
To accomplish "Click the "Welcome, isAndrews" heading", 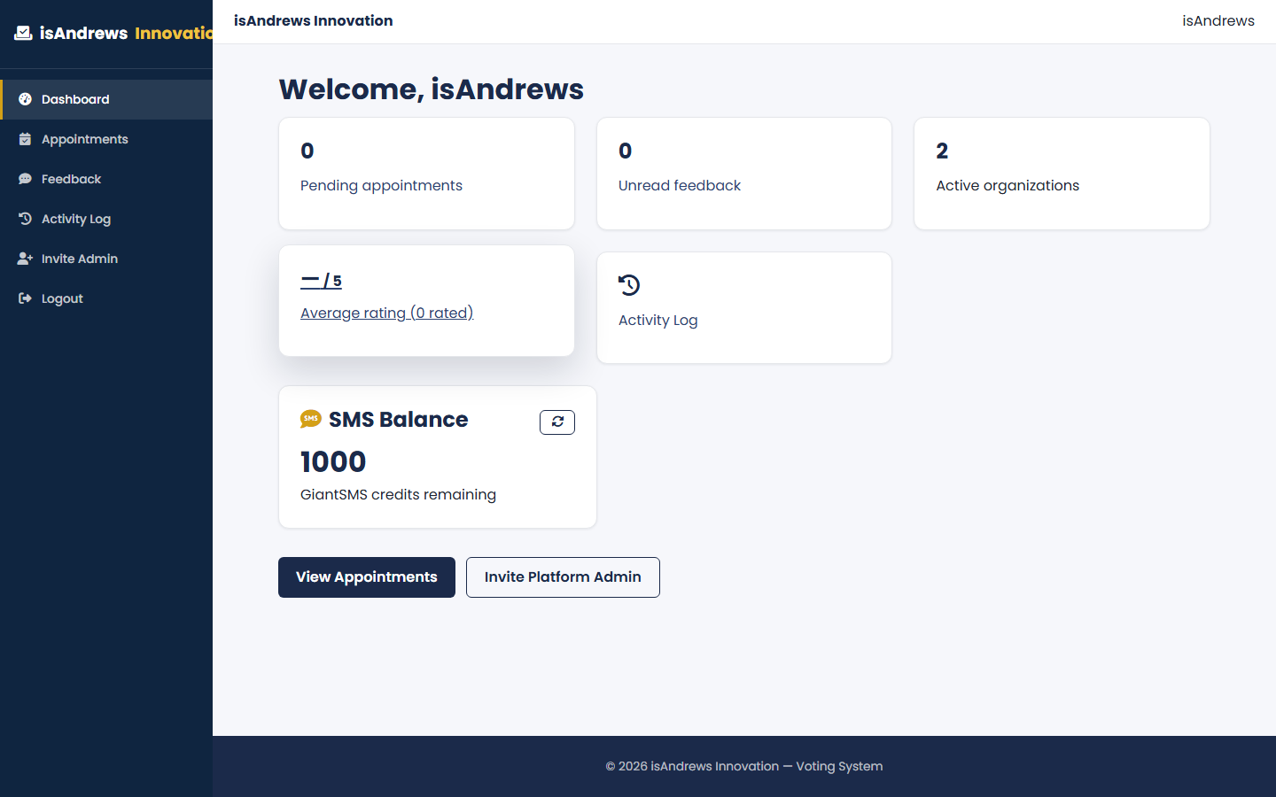I will pyautogui.click(x=432, y=89).
